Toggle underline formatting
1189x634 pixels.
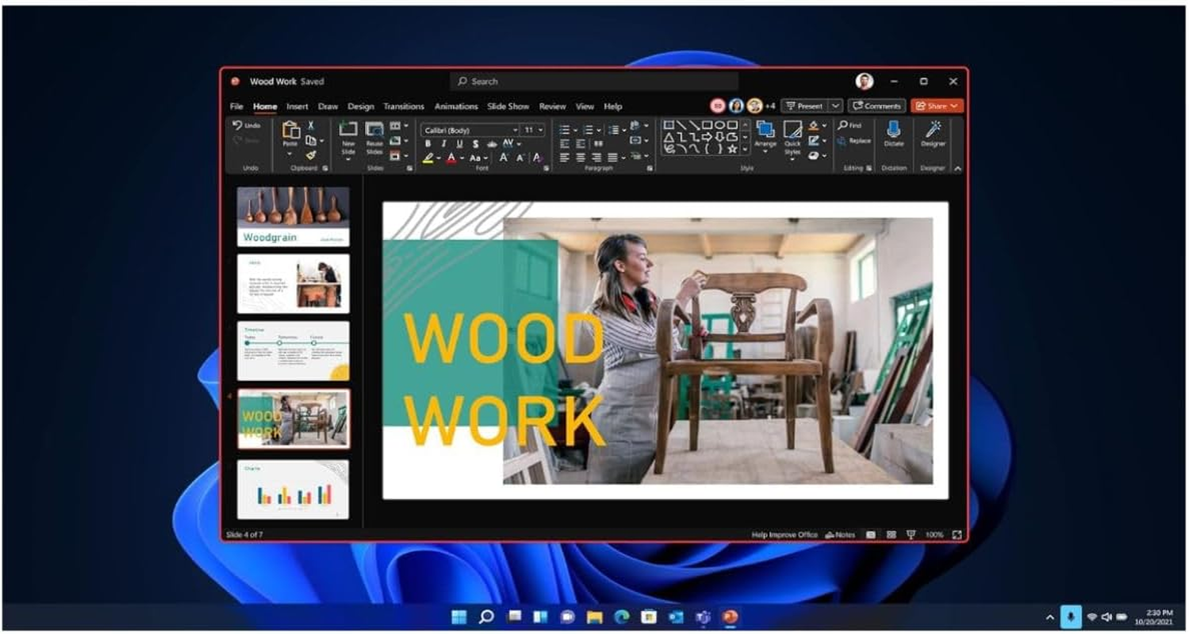pyautogui.click(x=460, y=143)
